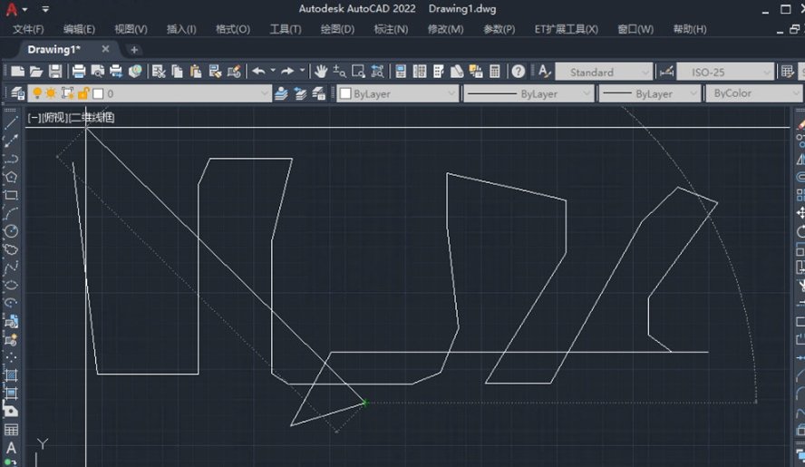Image resolution: width=805 pixels, height=467 pixels.
Task: Close the Drawing1* tab
Action: (x=105, y=49)
